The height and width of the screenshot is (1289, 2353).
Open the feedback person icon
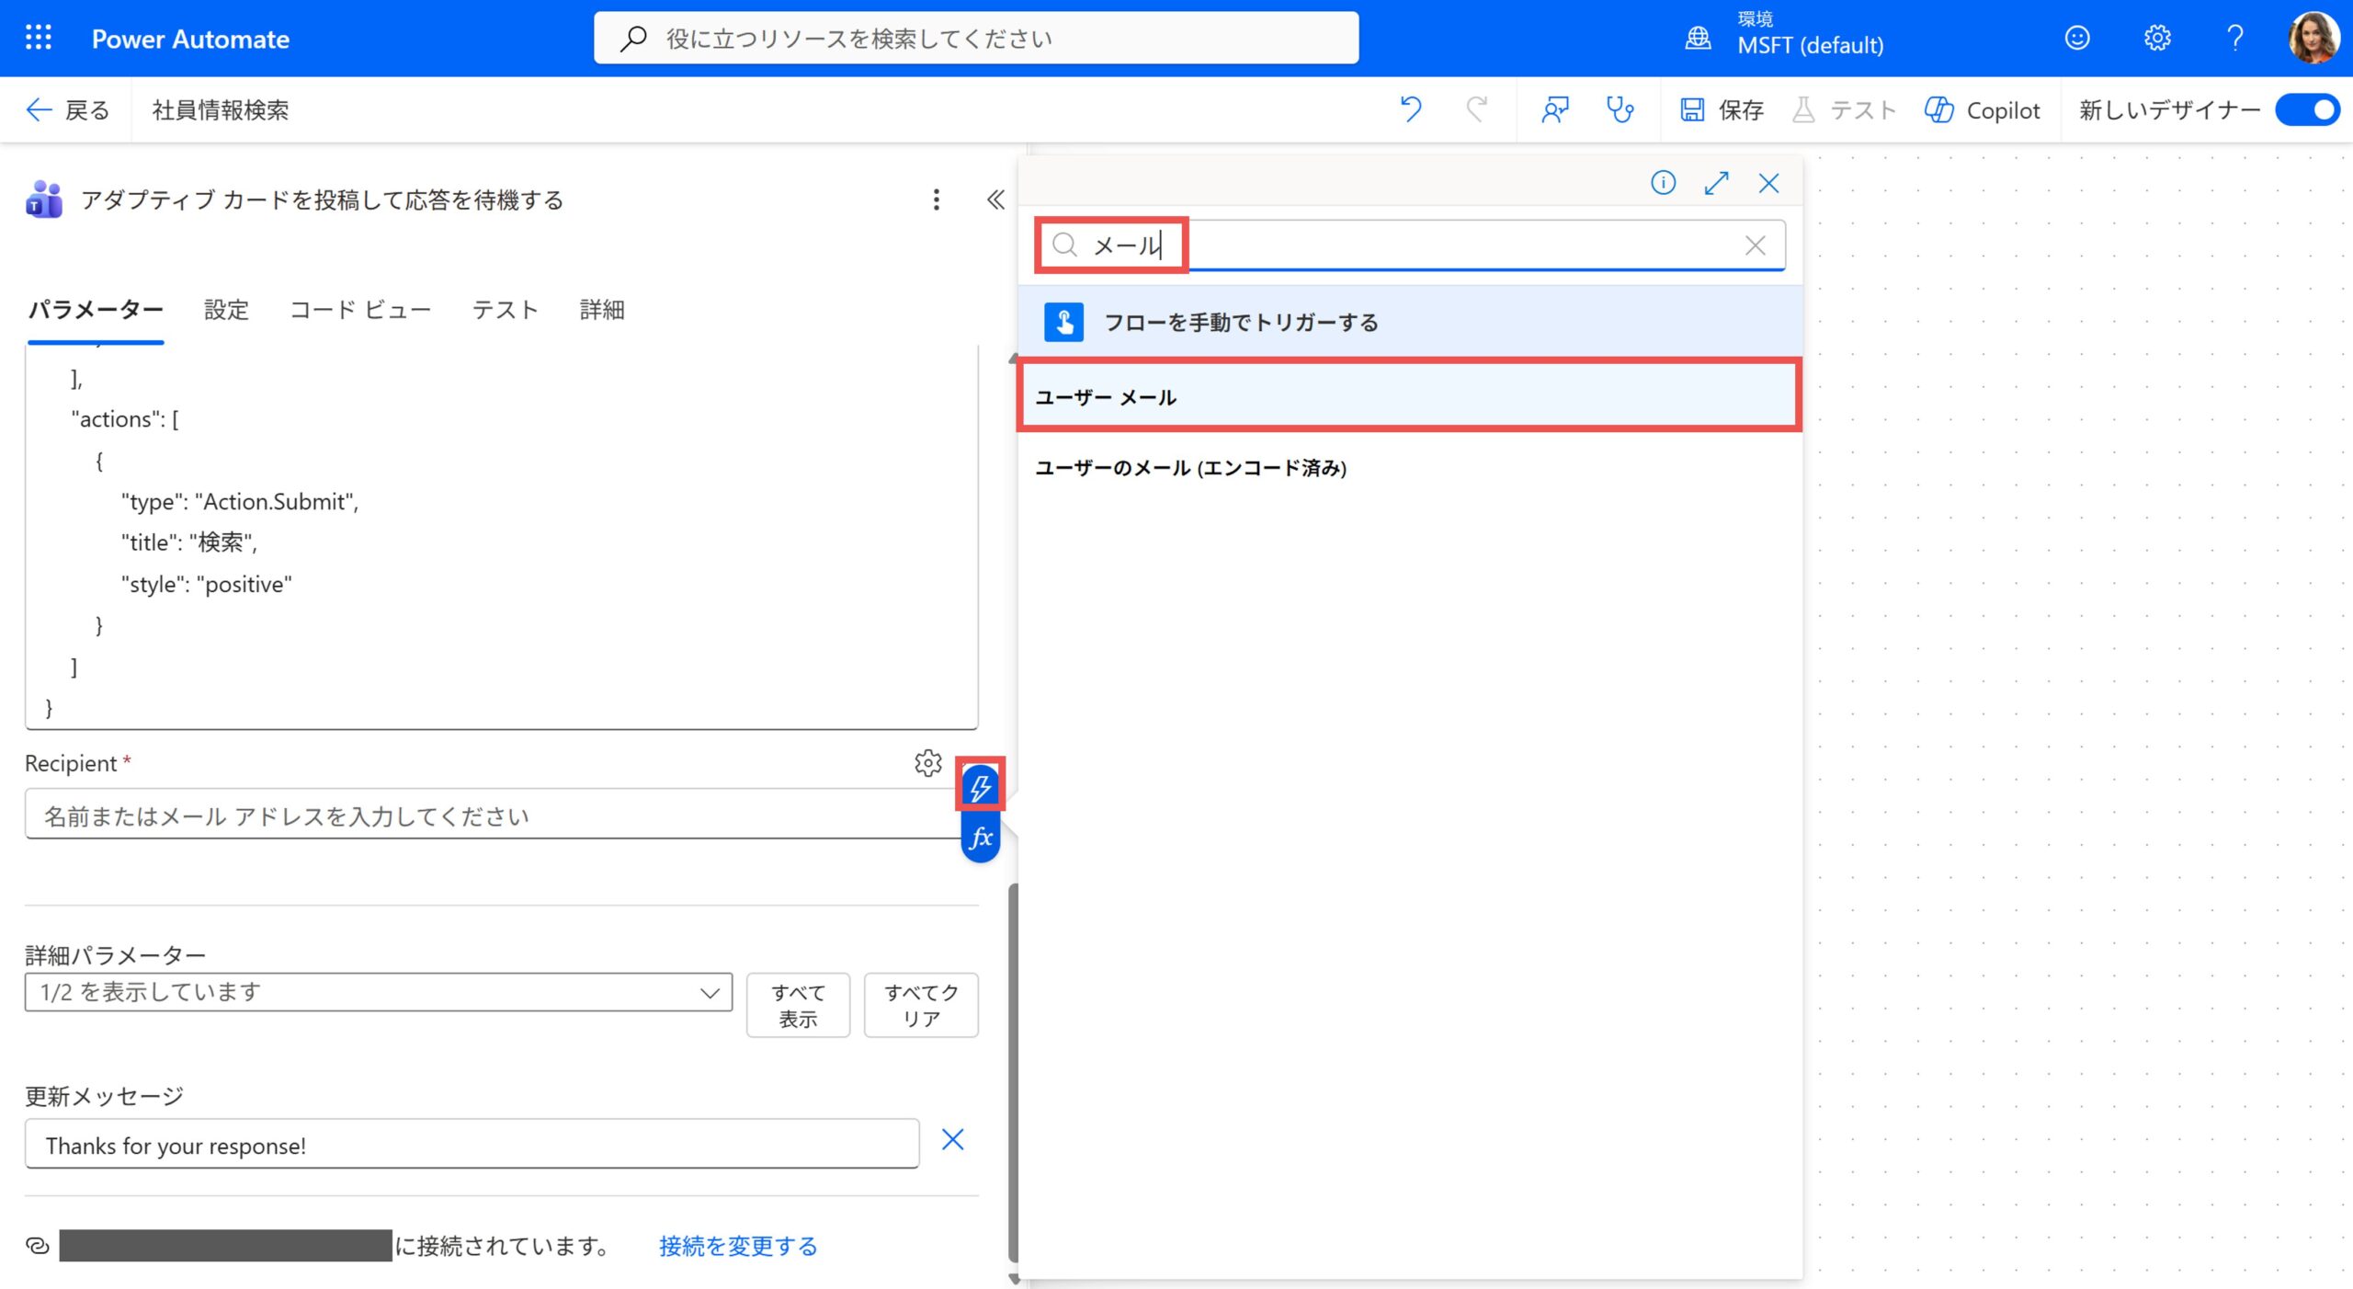[1554, 110]
